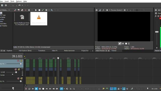Go to Start in transport bar
This screenshot has height=91, width=161.
click(47, 89)
